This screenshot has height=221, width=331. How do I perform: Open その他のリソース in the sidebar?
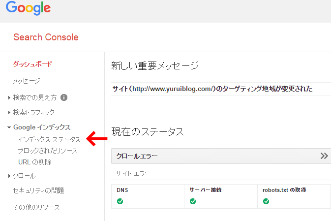point(36,208)
